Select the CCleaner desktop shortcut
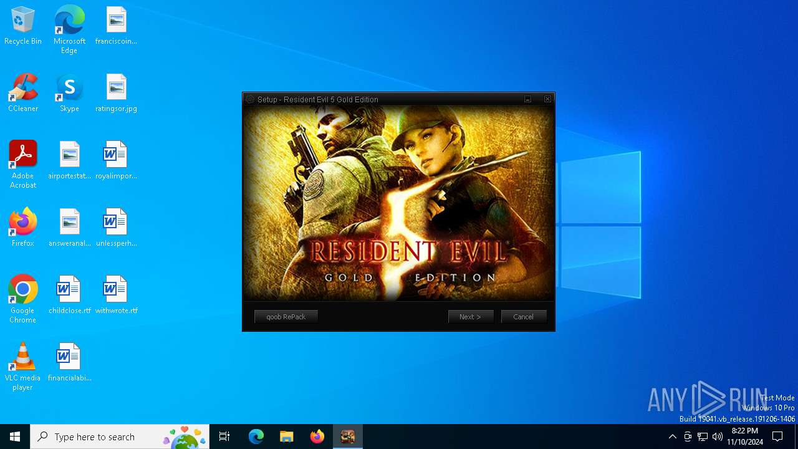 pos(23,93)
